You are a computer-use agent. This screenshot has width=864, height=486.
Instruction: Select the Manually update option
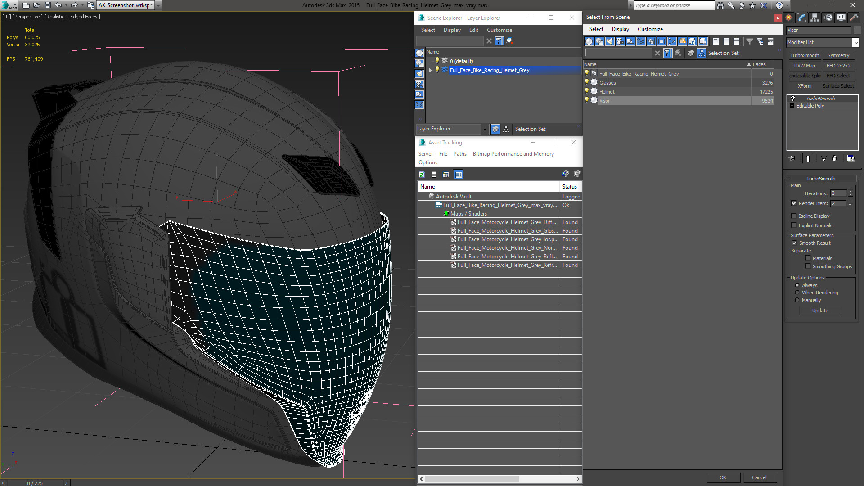(x=797, y=300)
